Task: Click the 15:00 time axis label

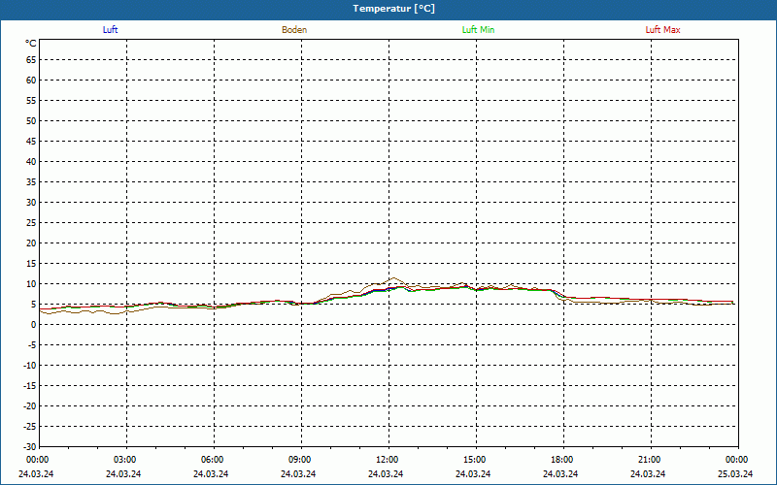Action: click(x=475, y=460)
